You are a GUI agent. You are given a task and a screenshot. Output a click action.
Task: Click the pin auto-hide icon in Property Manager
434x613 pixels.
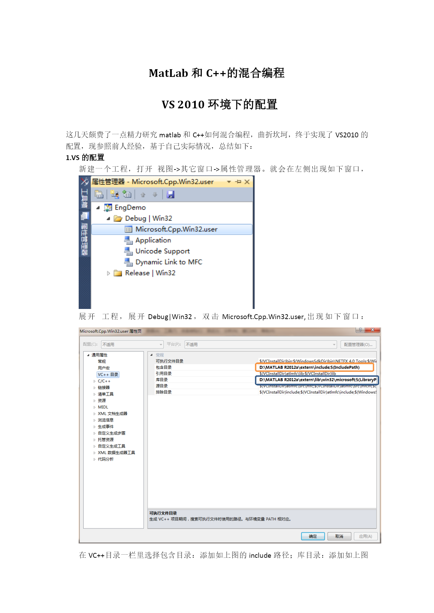point(238,182)
